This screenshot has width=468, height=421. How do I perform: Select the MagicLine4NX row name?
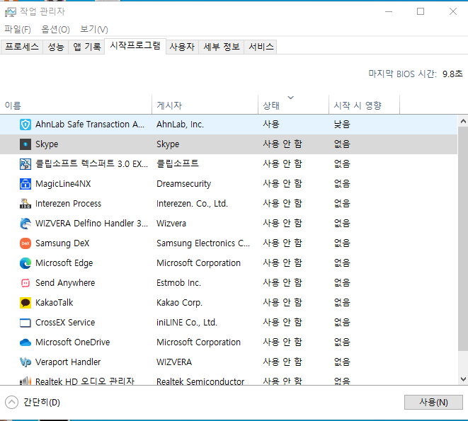pos(63,184)
